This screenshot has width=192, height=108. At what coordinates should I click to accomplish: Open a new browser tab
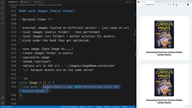pos(157,2)
